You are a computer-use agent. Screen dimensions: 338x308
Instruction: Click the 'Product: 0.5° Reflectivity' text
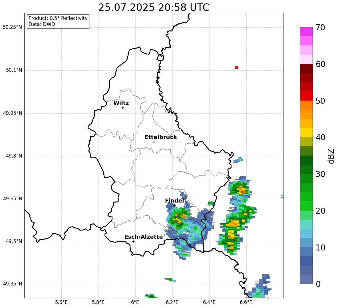point(58,18)
